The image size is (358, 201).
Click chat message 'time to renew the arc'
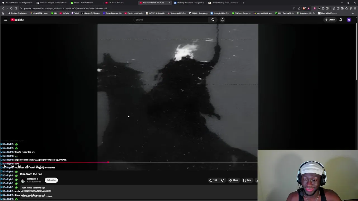(24, 152)
